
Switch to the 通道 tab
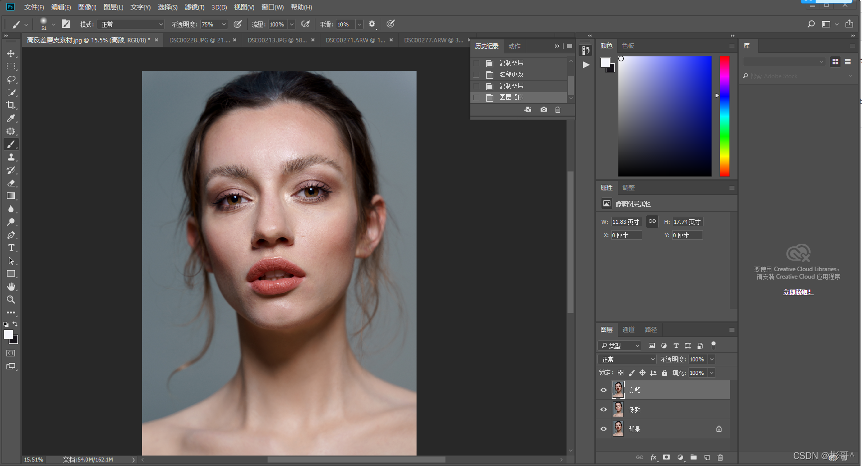point(628,330)
